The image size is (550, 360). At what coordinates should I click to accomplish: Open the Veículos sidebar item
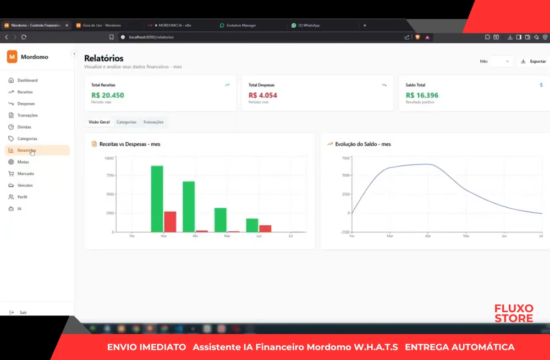(x=25, y=185)
